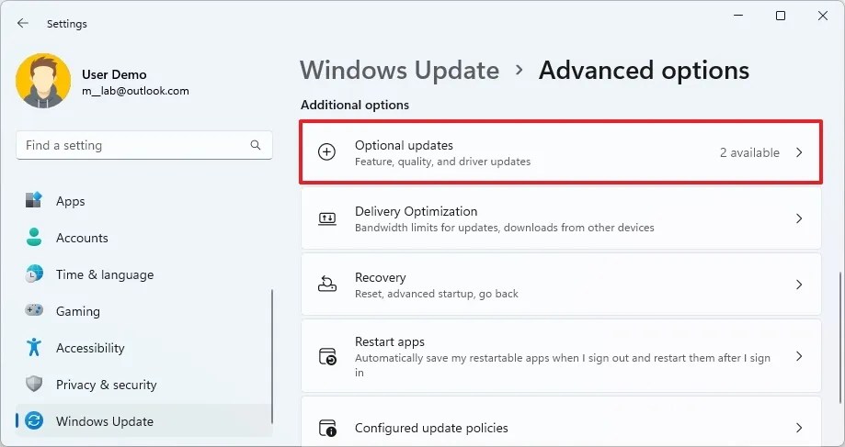The width and height of the screenshot is (845, 447).
Task: Click the Time & language globe icon
Action: [x=34, y=274]
